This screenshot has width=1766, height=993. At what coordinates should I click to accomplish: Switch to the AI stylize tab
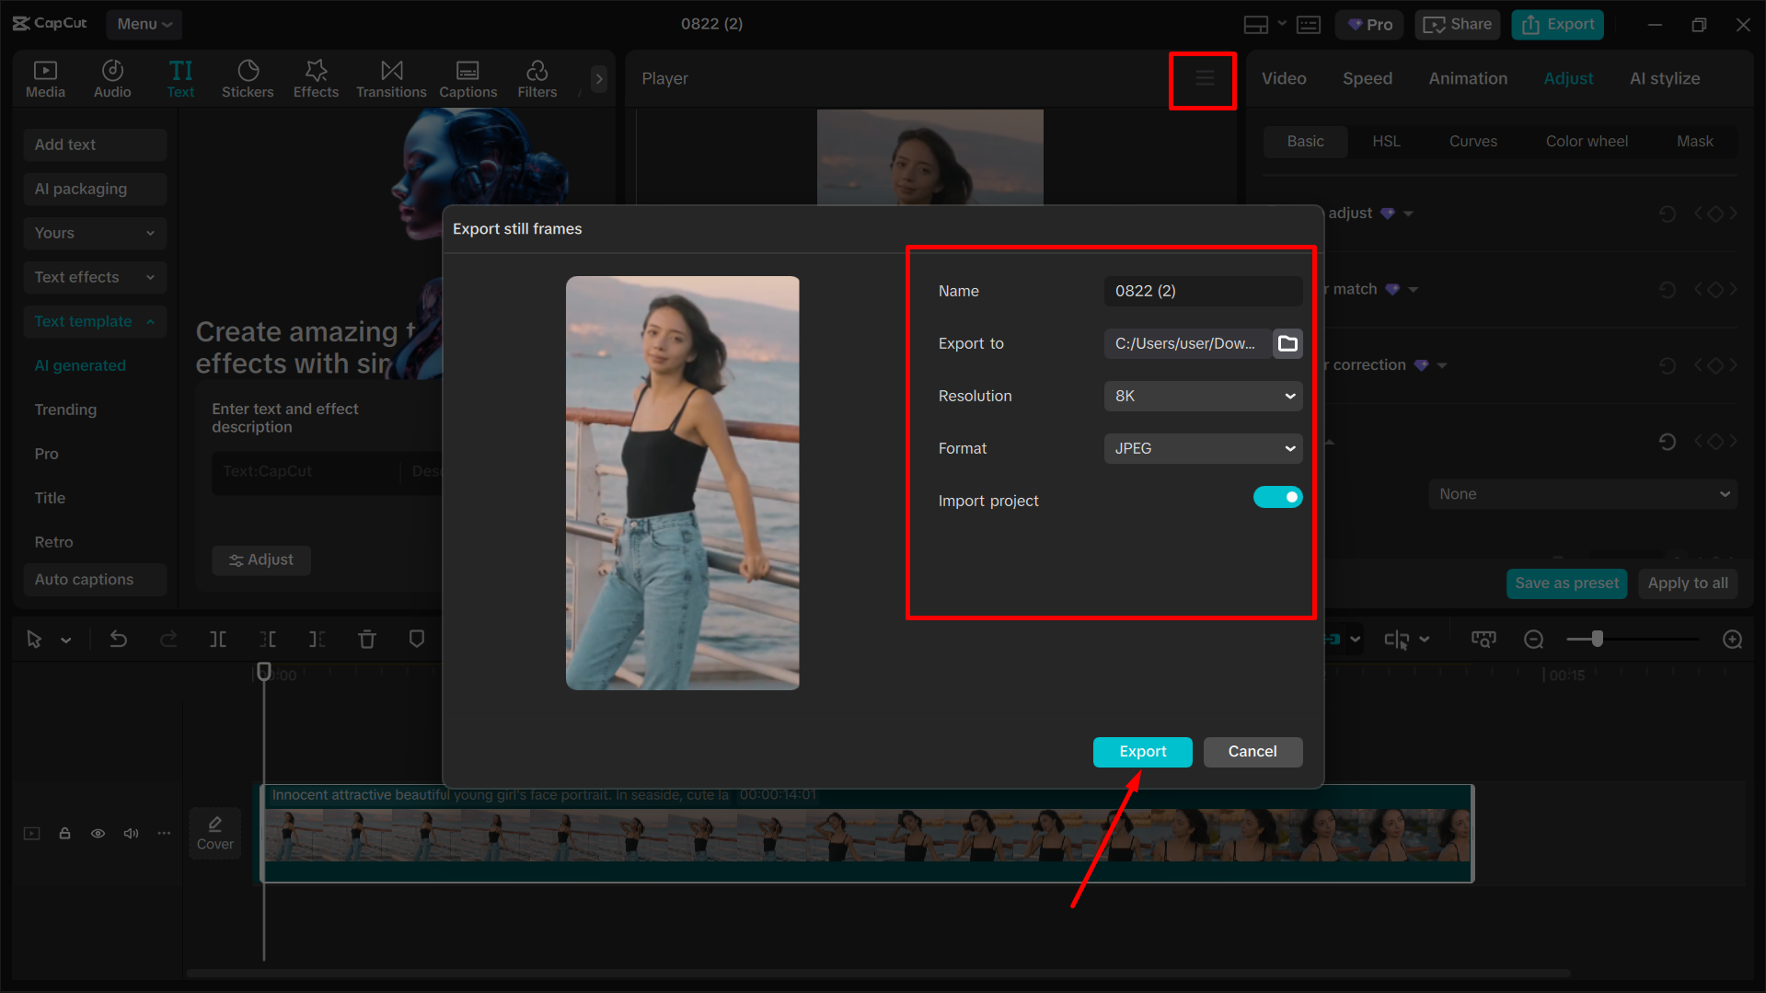[1664, 79]
